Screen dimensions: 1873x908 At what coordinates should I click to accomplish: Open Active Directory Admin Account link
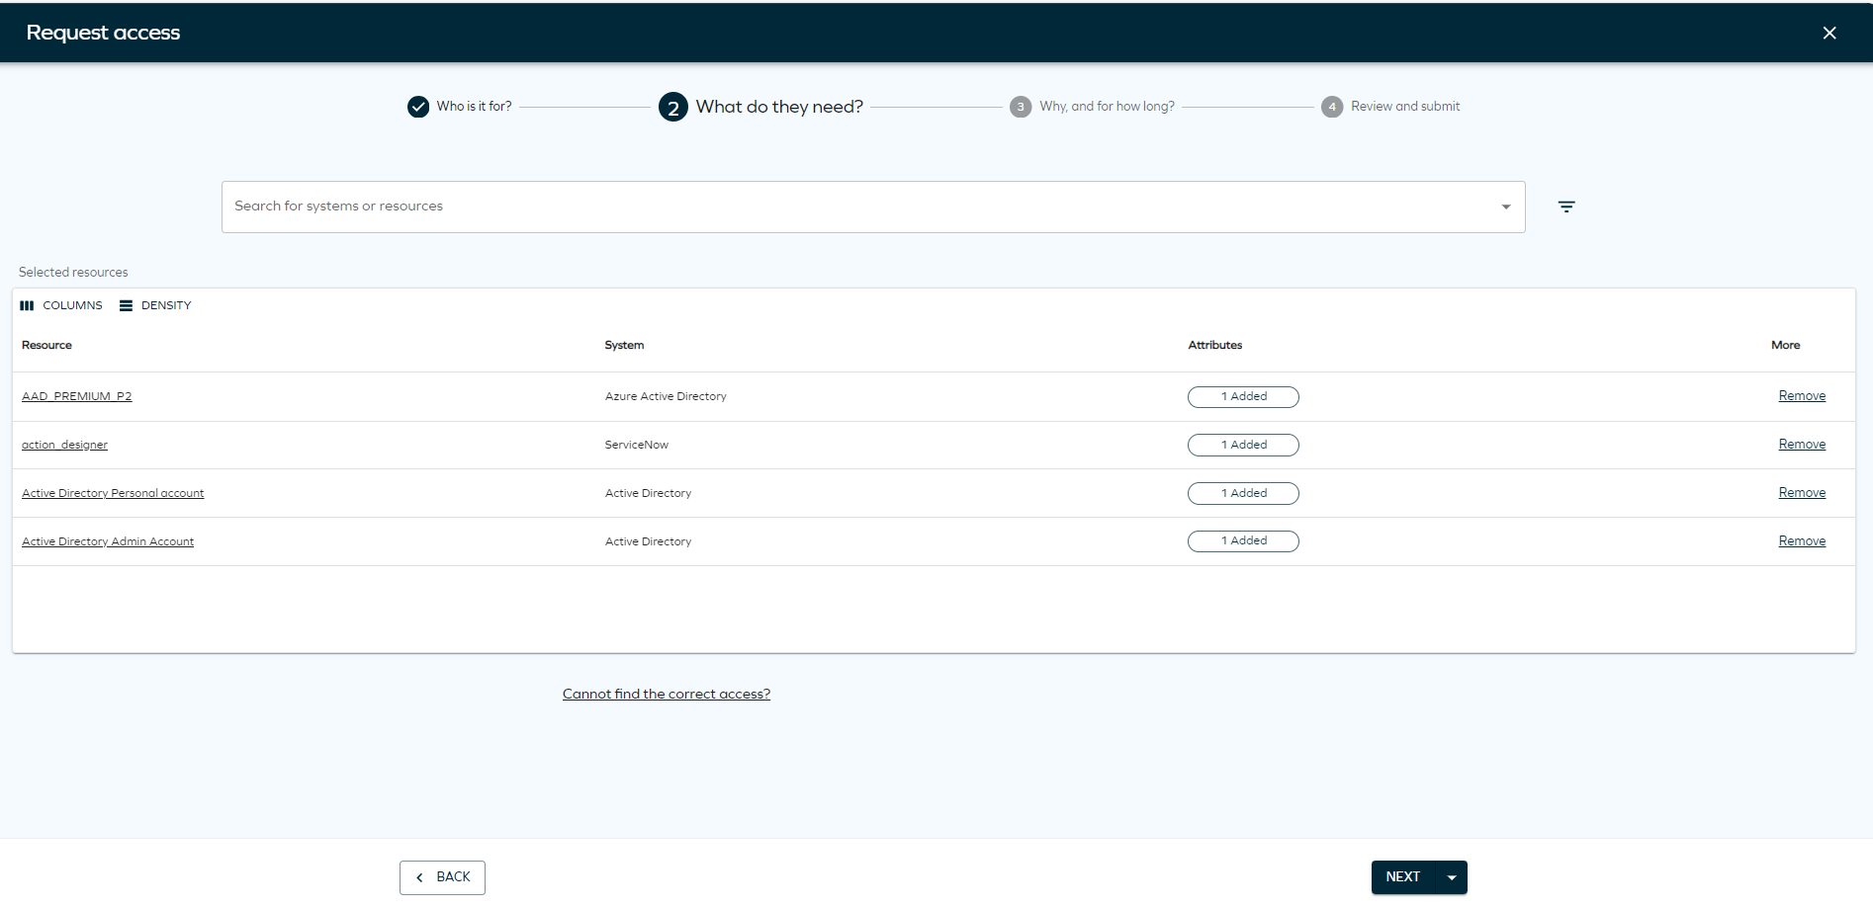[108, 541]
